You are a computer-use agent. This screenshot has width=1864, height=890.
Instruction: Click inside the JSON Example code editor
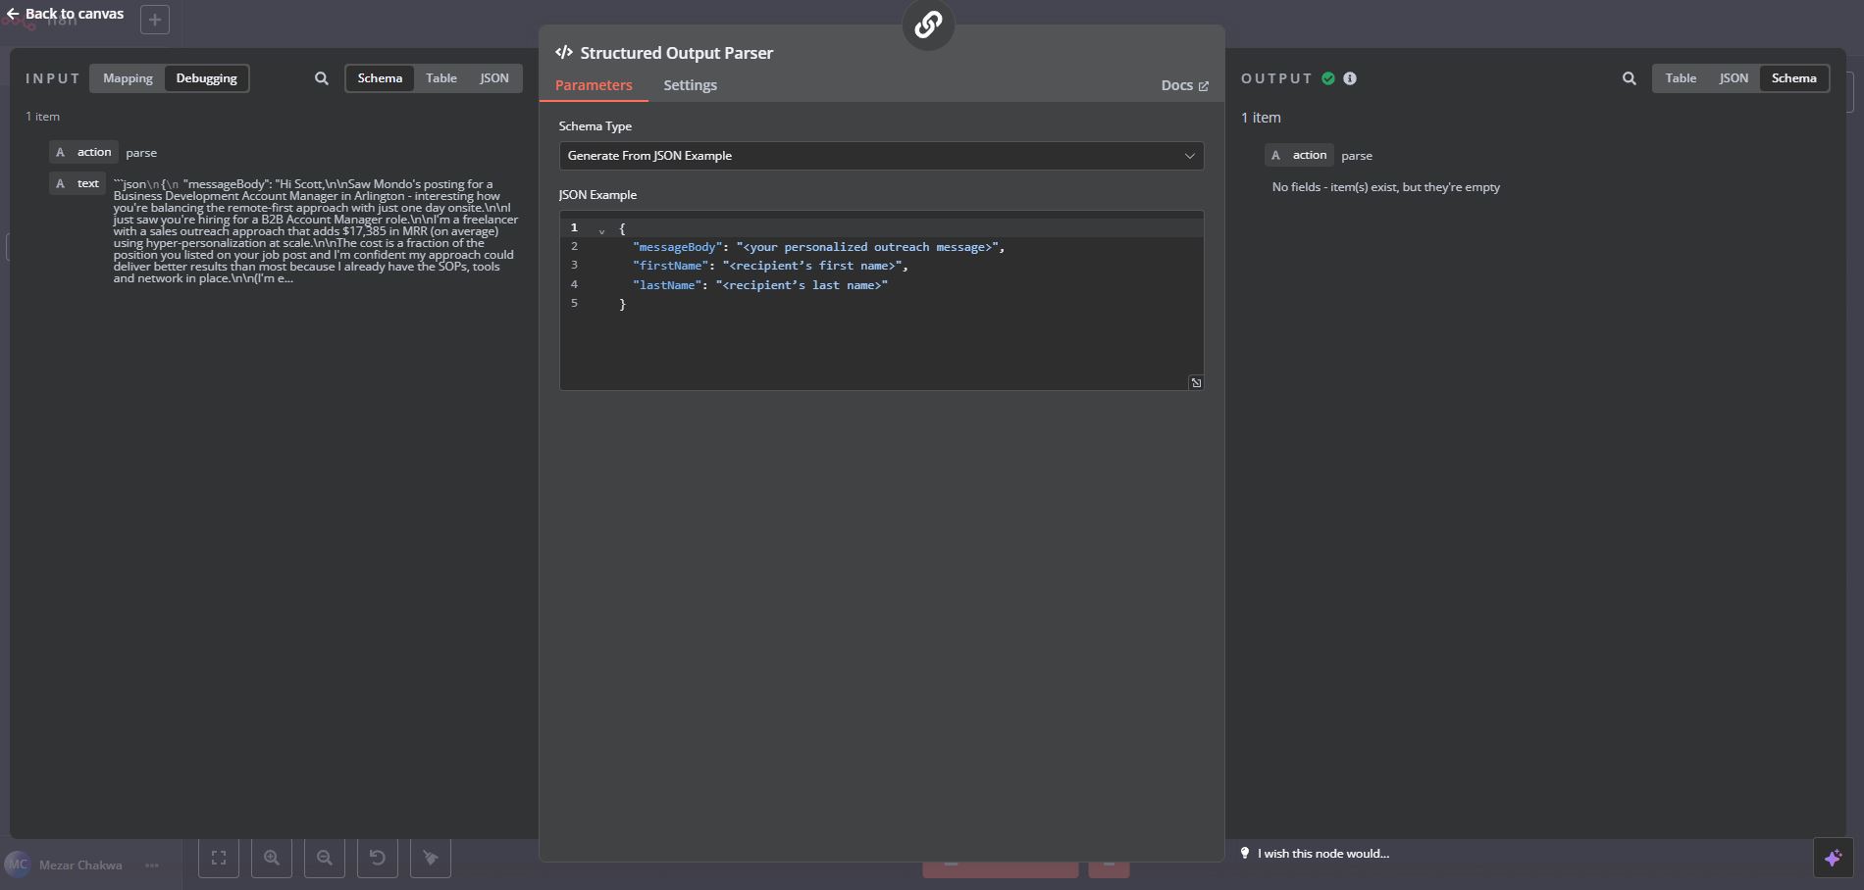[x=881, y=300]
